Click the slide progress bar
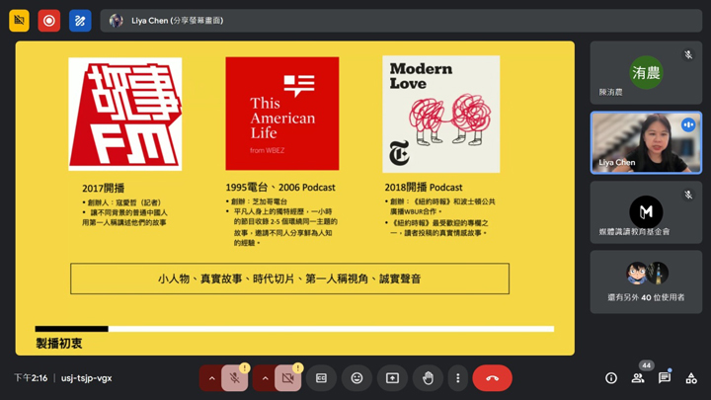The height and width of the screenshot is (400, 711). (x=294, y=329)
